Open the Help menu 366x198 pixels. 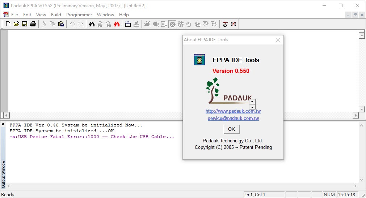[124, 15]
